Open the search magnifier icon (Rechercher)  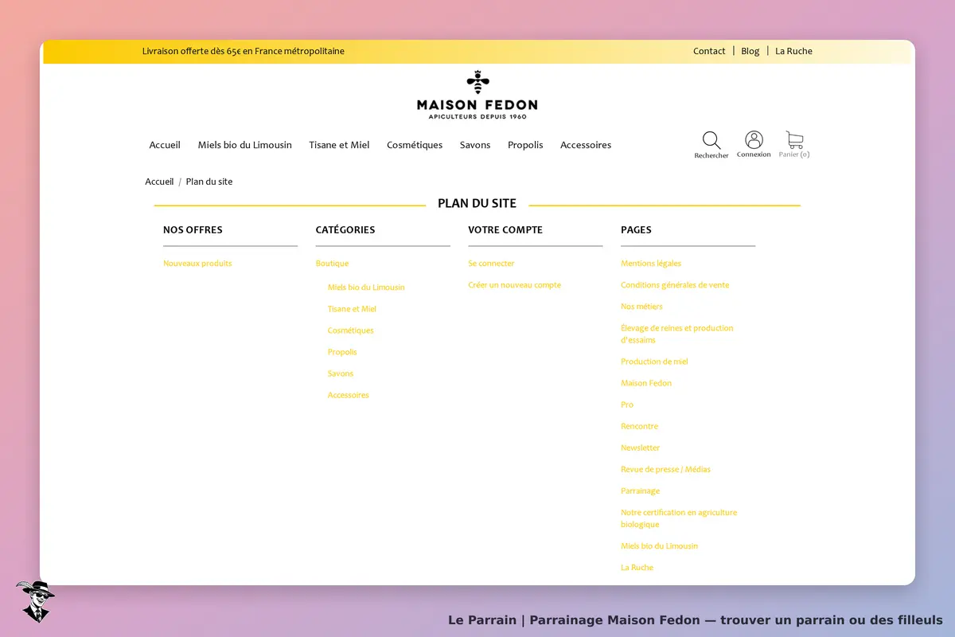tap(711, 141)
